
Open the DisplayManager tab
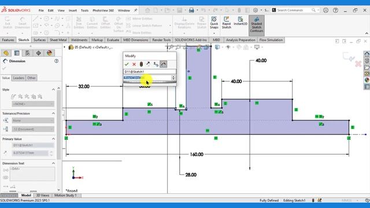pyautogui.click(x=49, y=53)
